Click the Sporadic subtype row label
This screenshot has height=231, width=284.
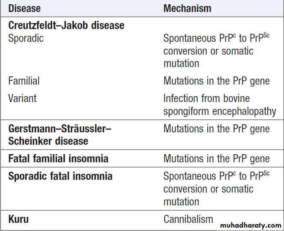pyautogui.click(x=26, y=38)
